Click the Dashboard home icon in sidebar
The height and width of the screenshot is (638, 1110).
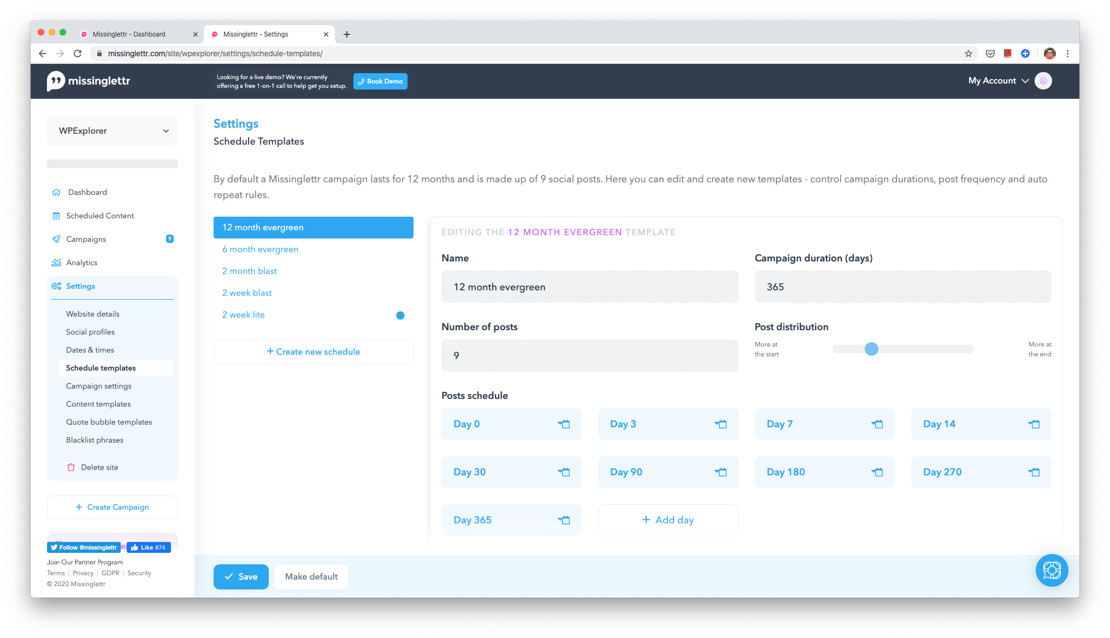[x=56, y=192]
